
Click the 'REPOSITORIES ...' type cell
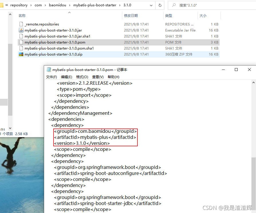click(179, 24)
